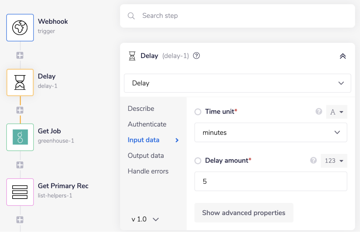This screenshot has height=232, width=360.
Task: Switch to the Output data tab
Action: tap(146, 156)
